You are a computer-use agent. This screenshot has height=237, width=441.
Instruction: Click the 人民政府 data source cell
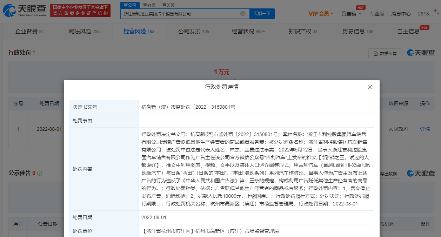(x=398, y=129)
